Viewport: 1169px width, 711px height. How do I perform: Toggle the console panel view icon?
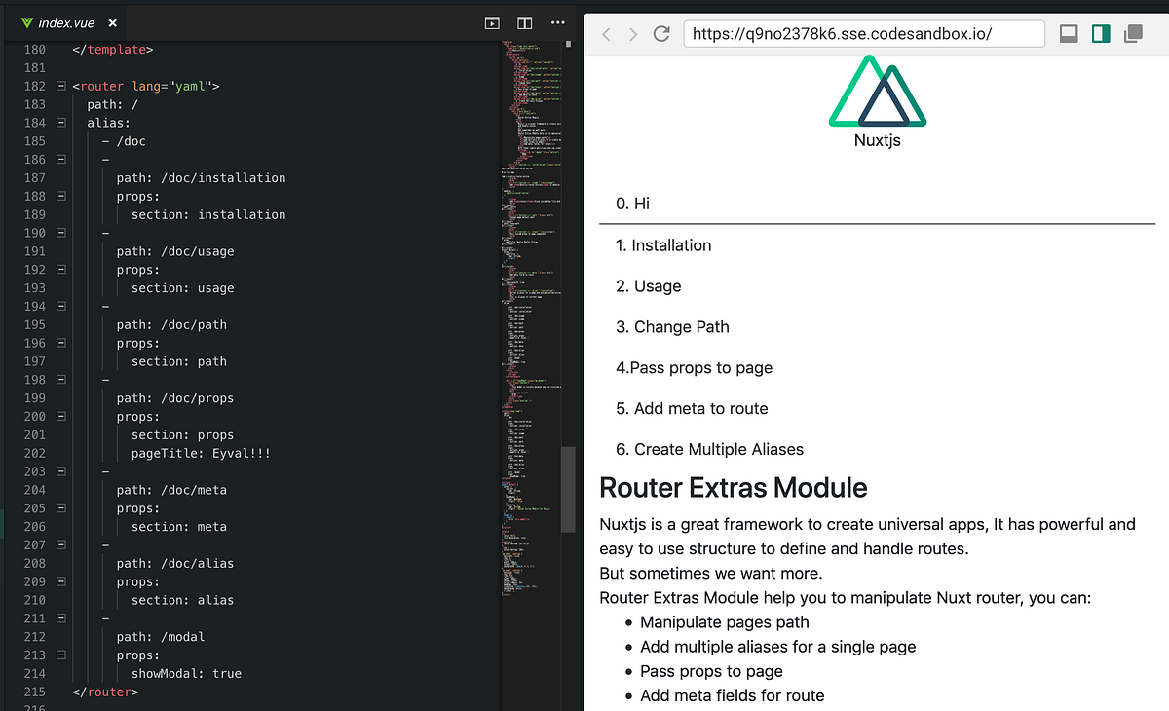coord(1069,32)
